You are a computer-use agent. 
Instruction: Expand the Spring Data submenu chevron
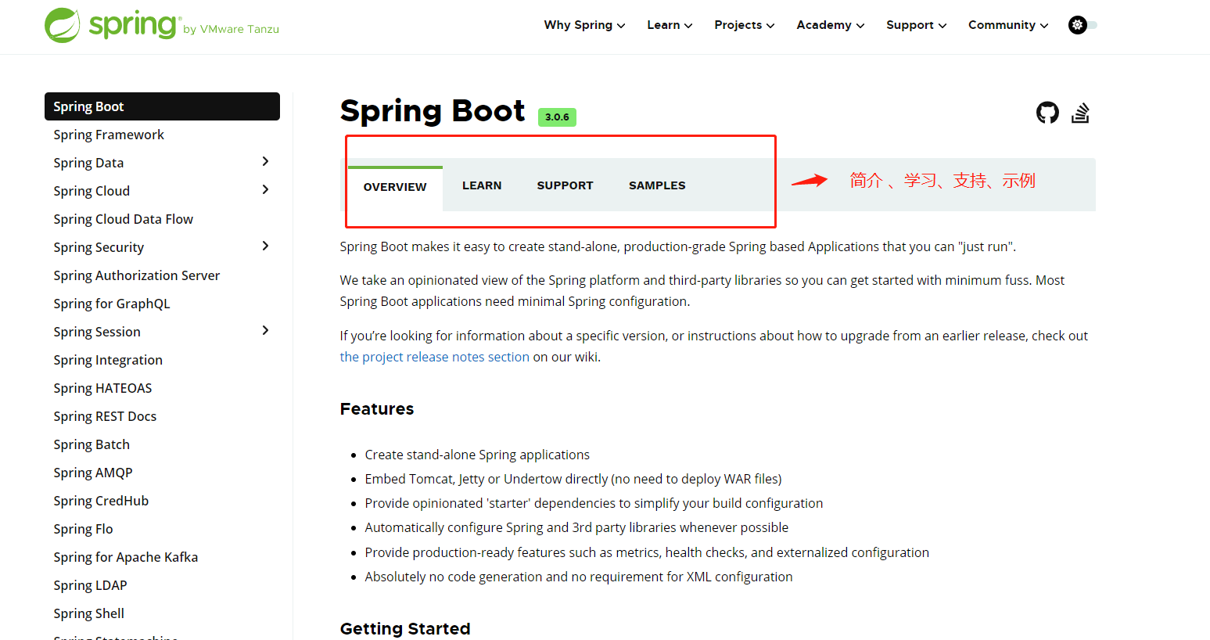click(x=265, y=161)
